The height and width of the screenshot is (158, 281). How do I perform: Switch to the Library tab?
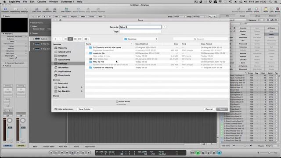click(257, 16)
